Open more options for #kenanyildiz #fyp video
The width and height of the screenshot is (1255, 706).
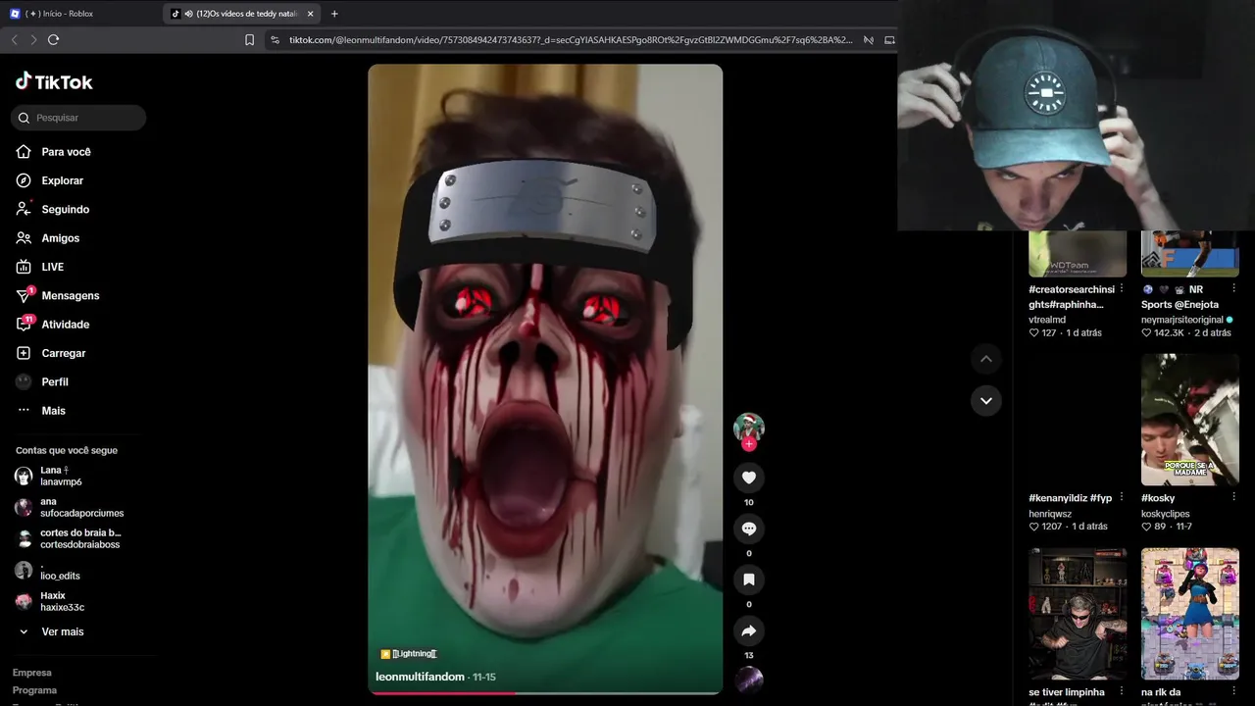[x=1122, y=498]
